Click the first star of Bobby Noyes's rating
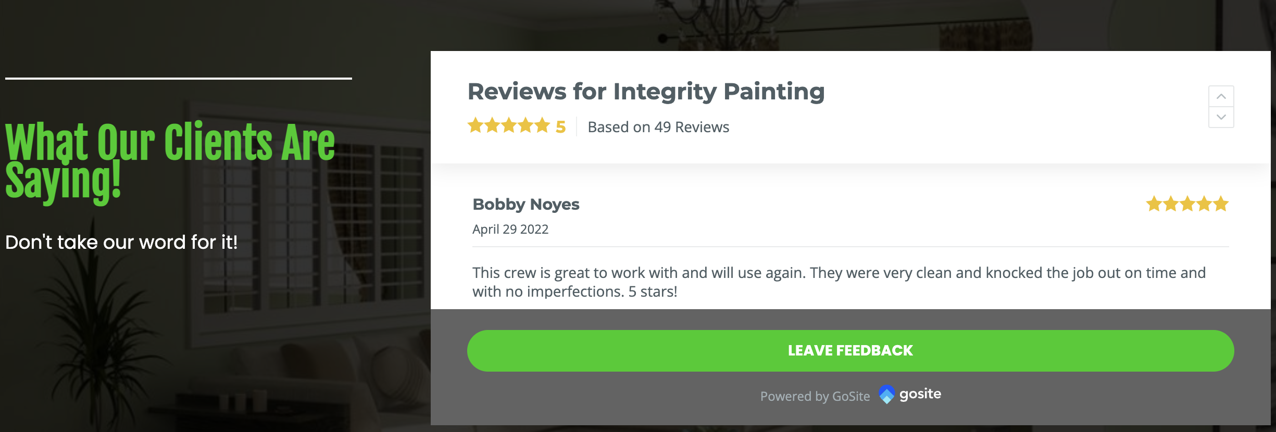This screenshot has height=432, width=1276. 1154,204
